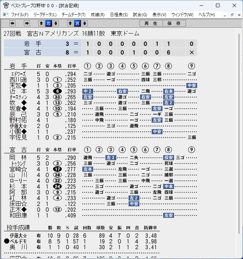
Task: Click batter name エドワーズ in 岩手 lineup
Action: point(18,74)
